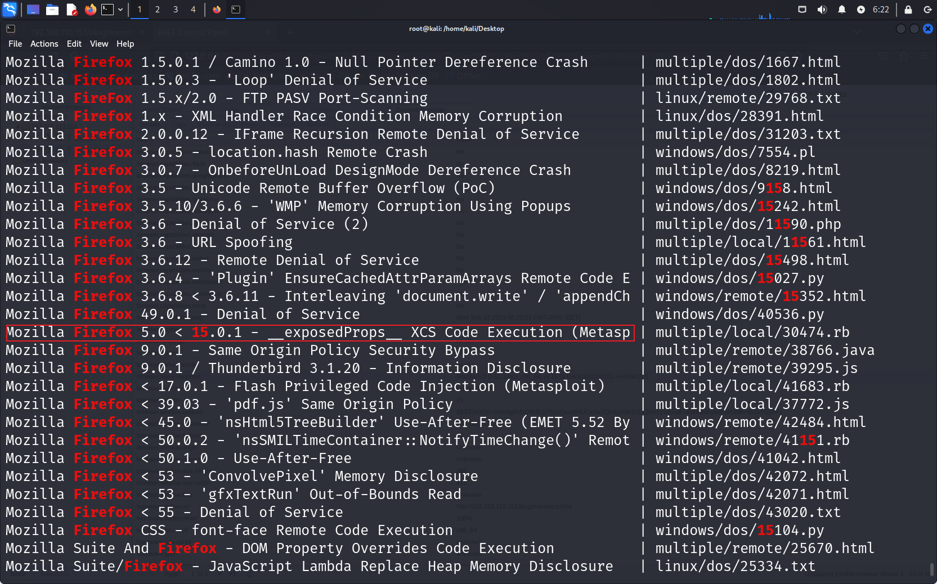937x584 pixels.
Task: Click the 6:22 clock in the panel
Action: click(x=881, y=10)
